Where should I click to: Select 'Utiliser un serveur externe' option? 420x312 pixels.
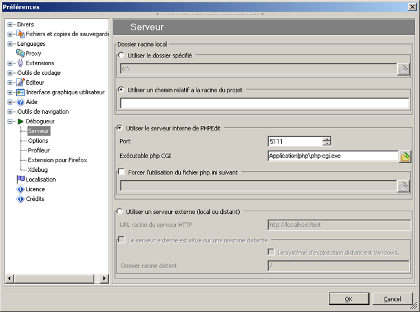pos(121,211)
